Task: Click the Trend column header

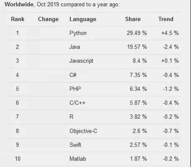Action: point(166,19)
